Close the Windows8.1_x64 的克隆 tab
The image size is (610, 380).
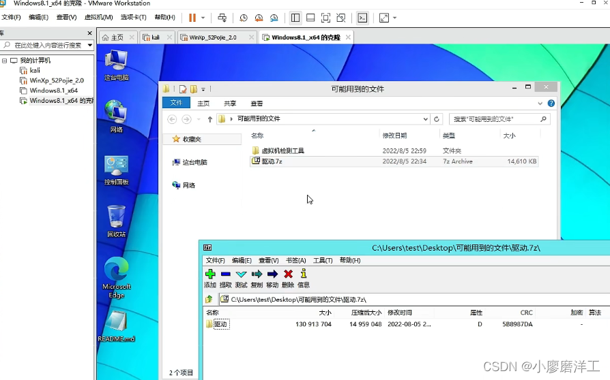pos(348,37)
